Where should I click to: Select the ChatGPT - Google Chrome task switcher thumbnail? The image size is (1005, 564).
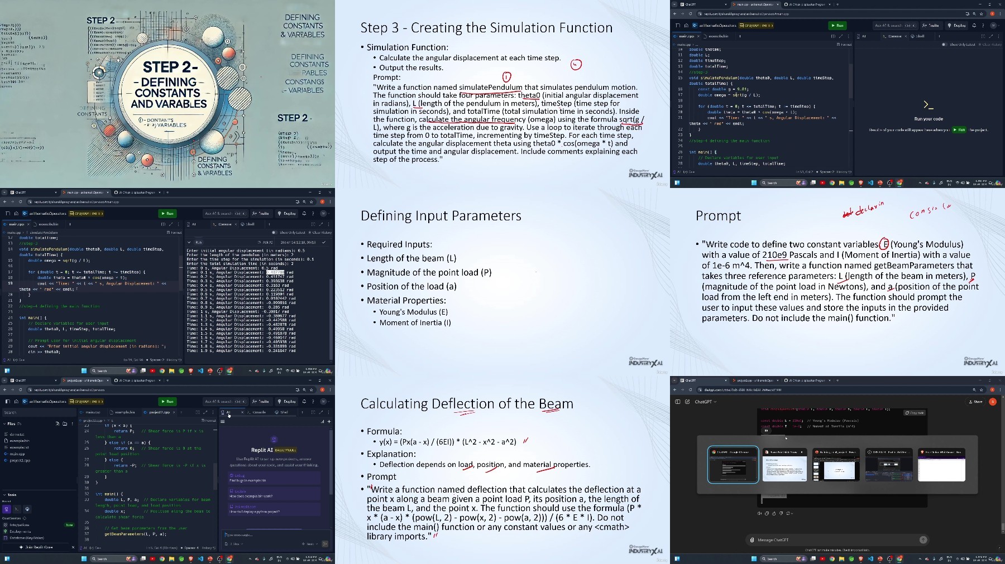point(733,464)
